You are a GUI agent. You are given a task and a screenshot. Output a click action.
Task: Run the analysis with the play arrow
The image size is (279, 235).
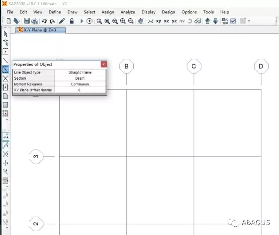(x=82, y=21)
